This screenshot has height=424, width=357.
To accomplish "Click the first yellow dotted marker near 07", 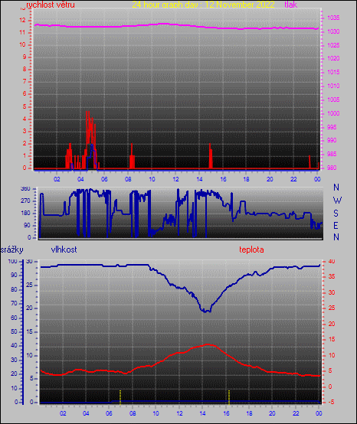I will (x=120, y=396).
